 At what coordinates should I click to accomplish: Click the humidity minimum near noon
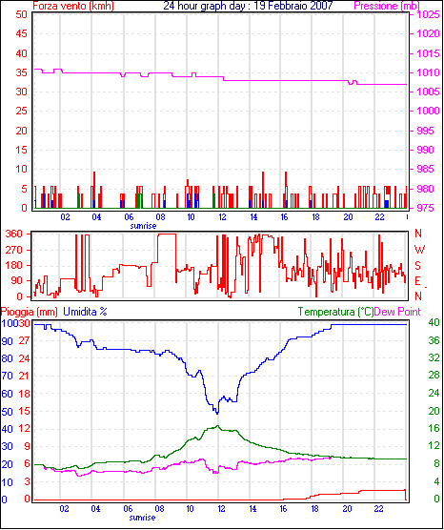(217, 413)
